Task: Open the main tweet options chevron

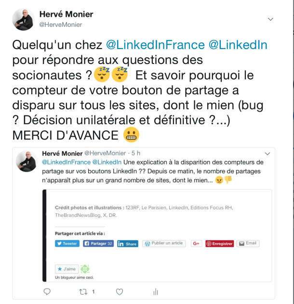Action: click(270, 19)
